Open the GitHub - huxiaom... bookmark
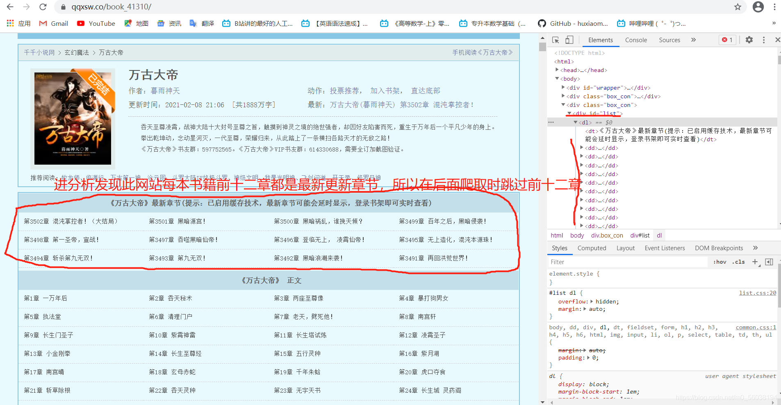781x405 pixels. click(573, 23)
